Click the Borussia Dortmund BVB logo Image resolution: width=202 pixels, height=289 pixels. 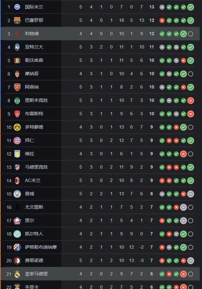[x=17, y=127]
